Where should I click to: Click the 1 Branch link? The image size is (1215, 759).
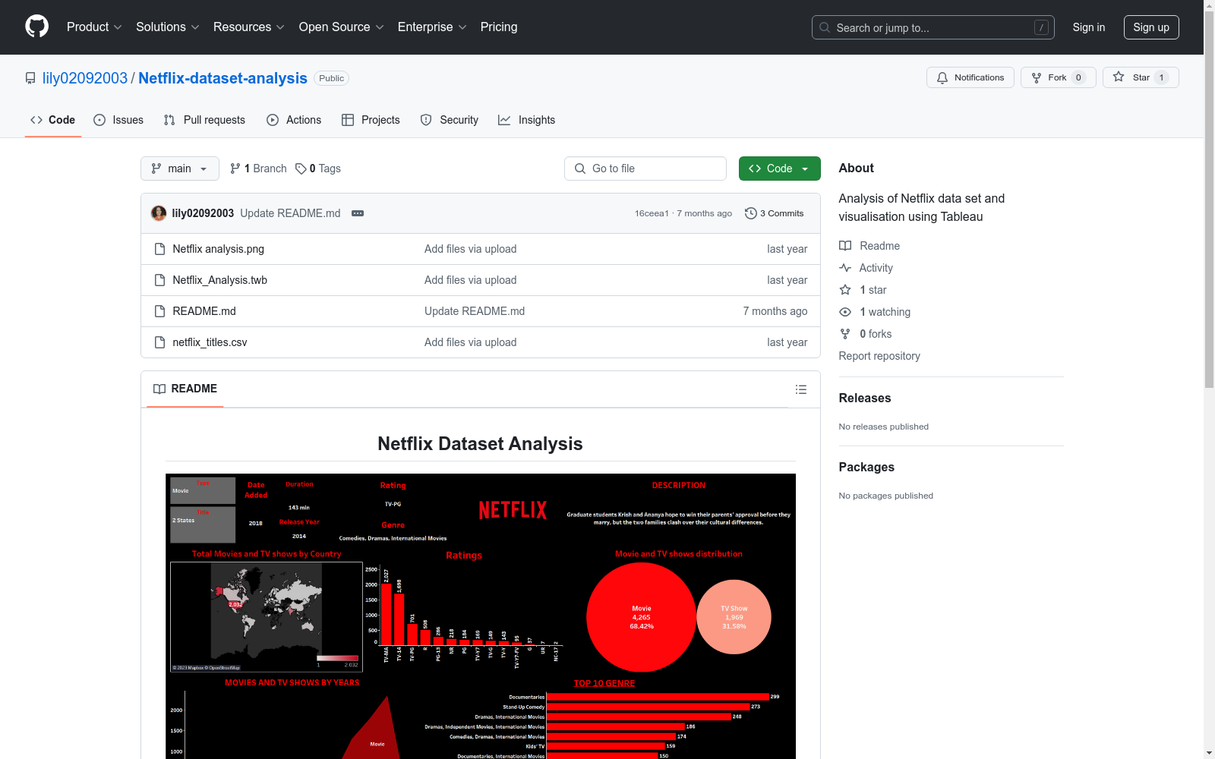pos(258,168)
